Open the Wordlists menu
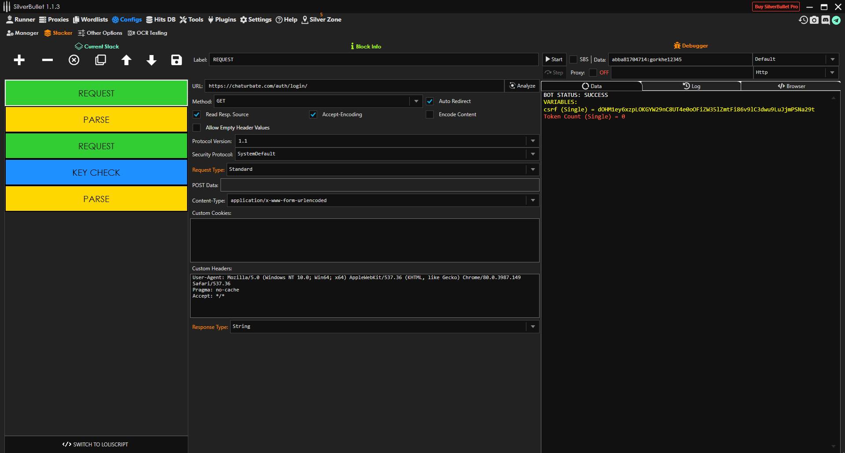 90,20
